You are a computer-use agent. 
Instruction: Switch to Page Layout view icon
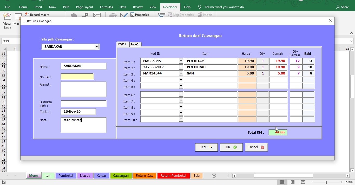(x=293, y=182)
